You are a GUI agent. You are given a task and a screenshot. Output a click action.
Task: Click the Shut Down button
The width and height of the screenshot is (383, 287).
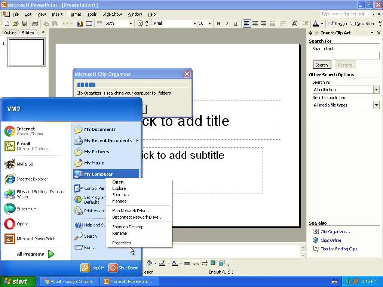click(x=123, y=268)
